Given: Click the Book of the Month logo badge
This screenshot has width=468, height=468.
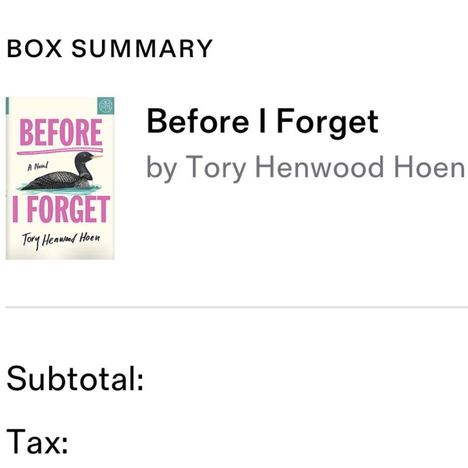Looking at the screenshot, I should point(106,105).
